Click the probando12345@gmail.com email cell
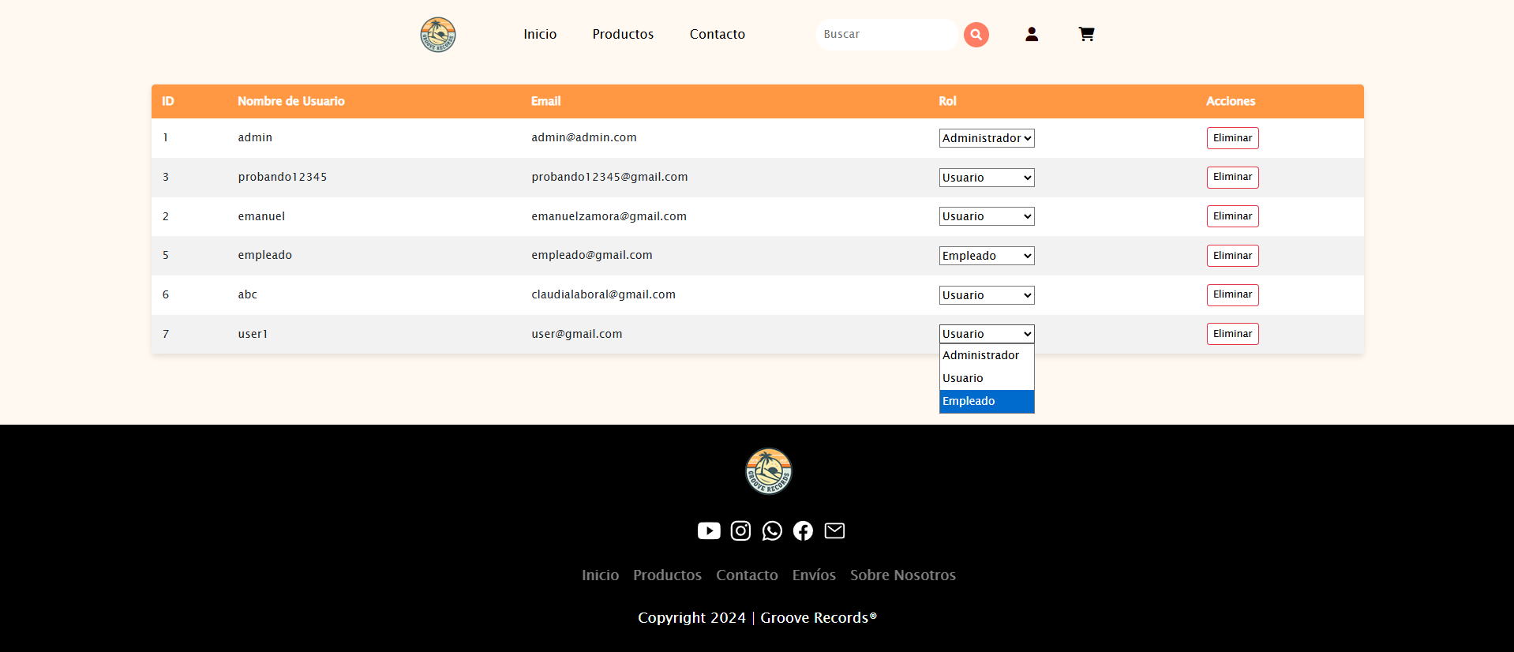The image size is (1514, 652). coord(609,177)
